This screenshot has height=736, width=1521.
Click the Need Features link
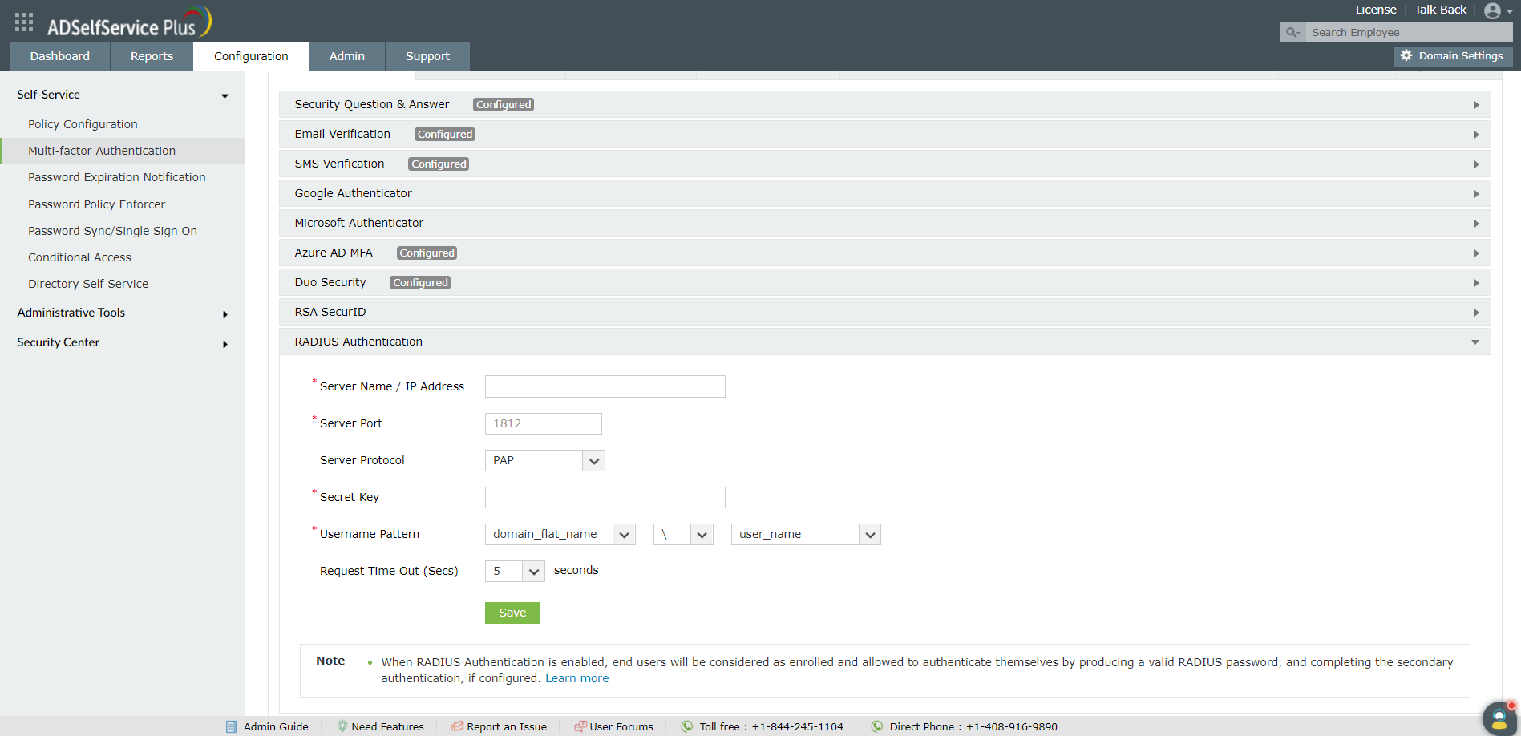click(x=387, y=726)
